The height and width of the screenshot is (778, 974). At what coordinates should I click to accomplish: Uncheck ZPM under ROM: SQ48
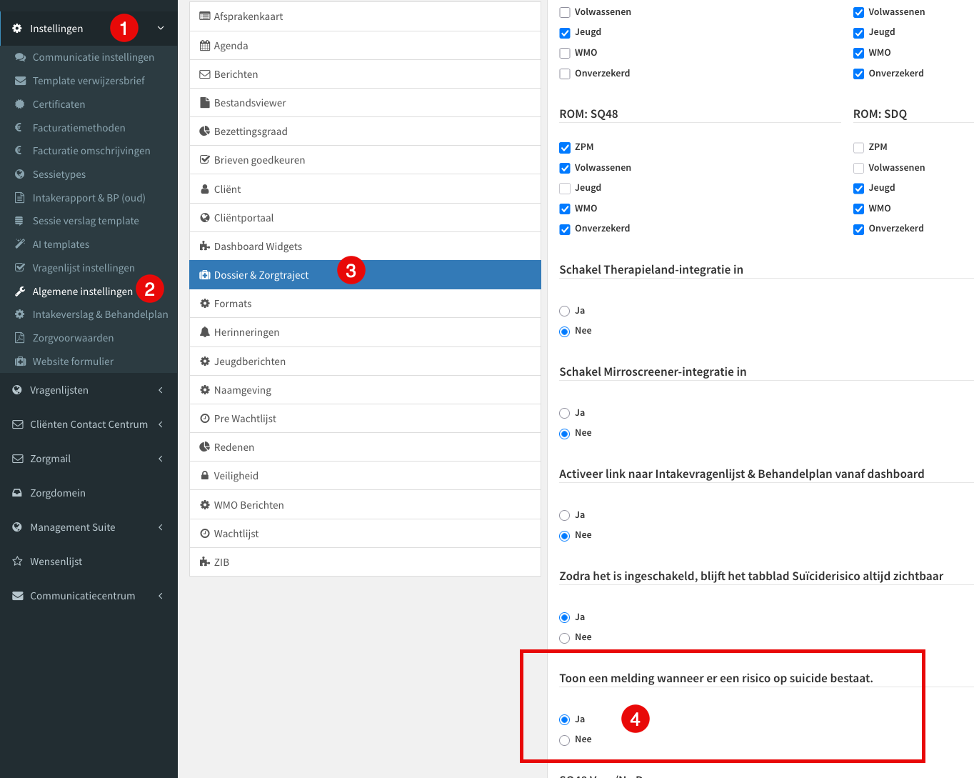click(565, 148)
